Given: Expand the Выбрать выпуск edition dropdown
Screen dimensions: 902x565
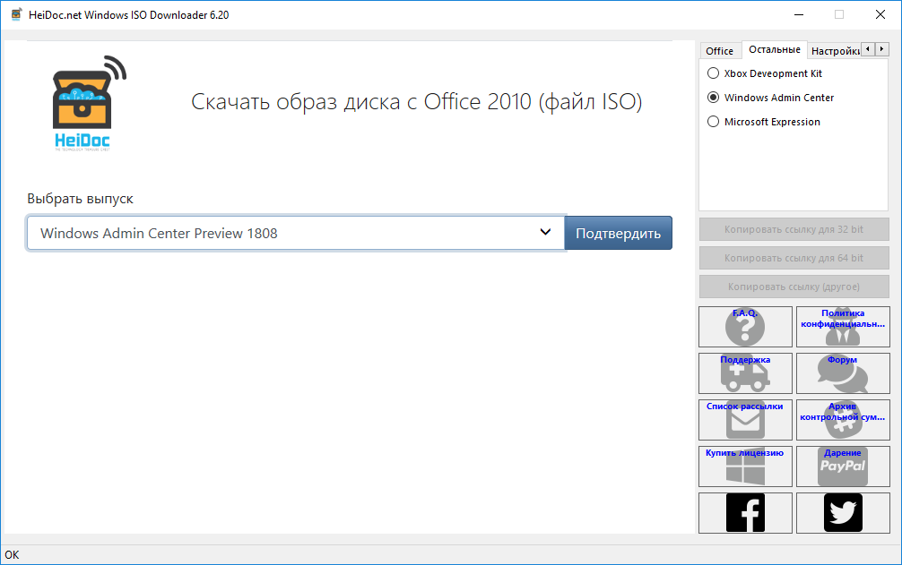Looking at the screenshot, I should pyautogui.click(x=296, y=233).
